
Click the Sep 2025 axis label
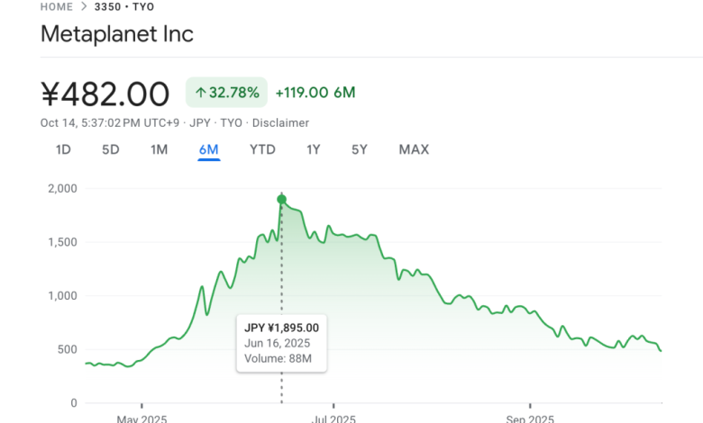pos(530,418)
